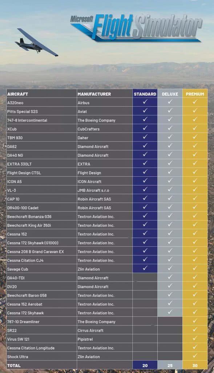Screen dimensions: 214x373
Task: Click the gold Premium total cell showing 30
Action: pyautogui.click(x=195, y=365)
